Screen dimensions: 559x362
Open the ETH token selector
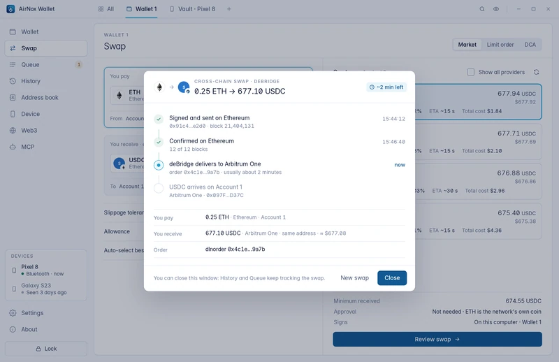[127, 95]
